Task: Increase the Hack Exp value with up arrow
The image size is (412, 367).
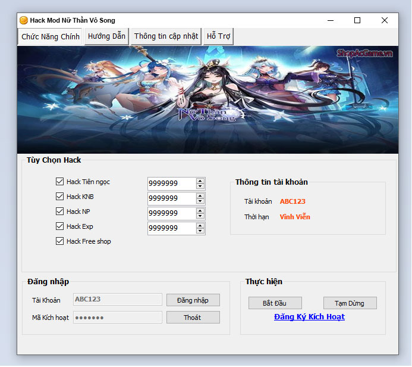Action: [200, 225]
